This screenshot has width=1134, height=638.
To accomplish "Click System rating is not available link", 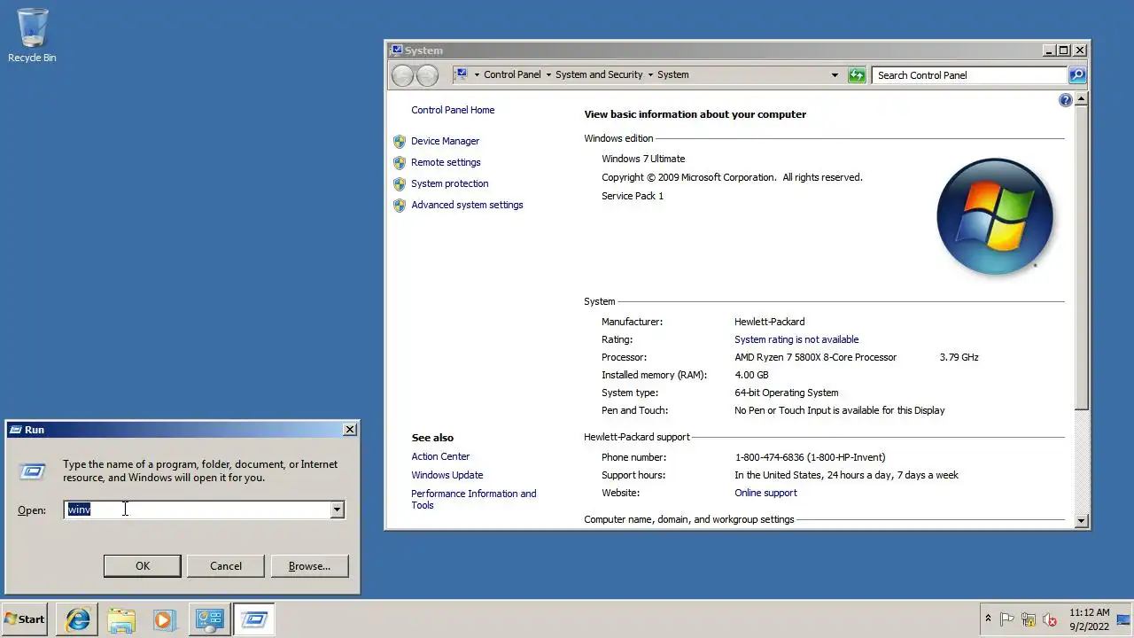I will click(796, 339).
